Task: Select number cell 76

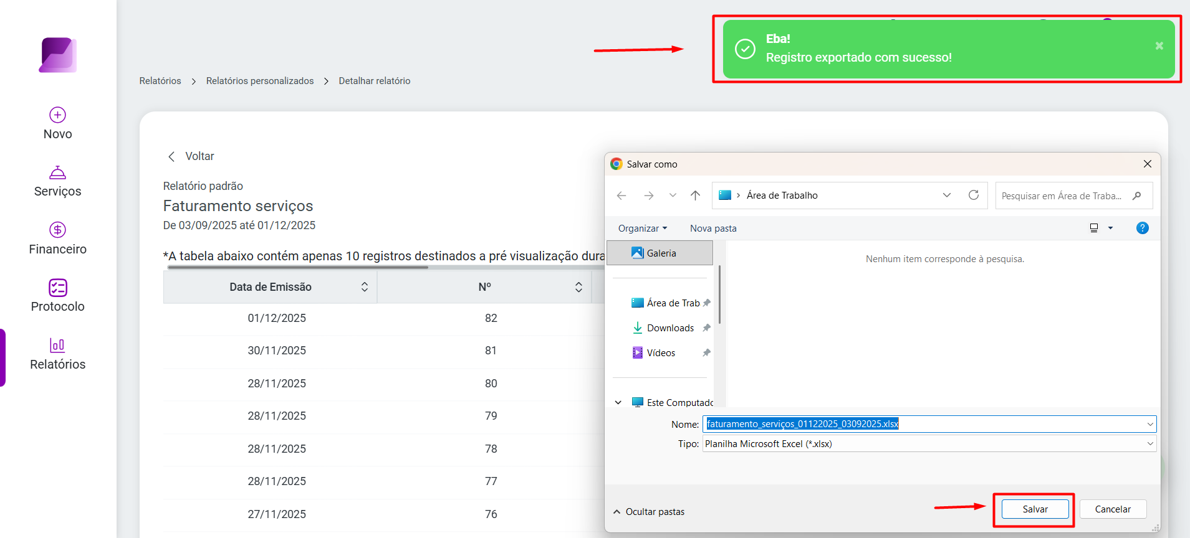Action: (491, 514)
